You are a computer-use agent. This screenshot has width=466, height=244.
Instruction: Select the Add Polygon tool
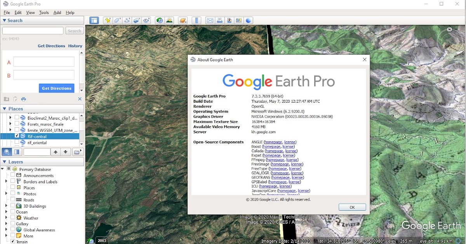click(x=117, y=21)
